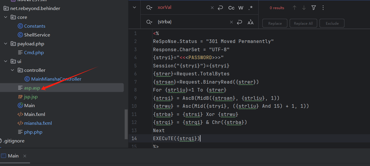The width and height of the screenshot is (370, 166).
Task: Click the core package folder icon
Action: [13, 17]
